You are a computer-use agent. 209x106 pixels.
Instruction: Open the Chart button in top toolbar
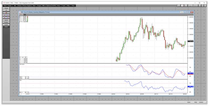tap(5, 6)
